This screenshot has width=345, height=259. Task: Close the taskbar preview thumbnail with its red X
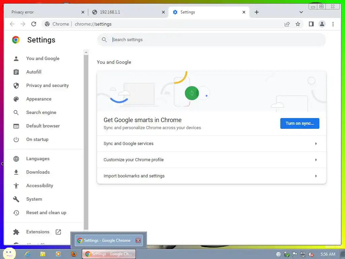click(x=138, y=240)
